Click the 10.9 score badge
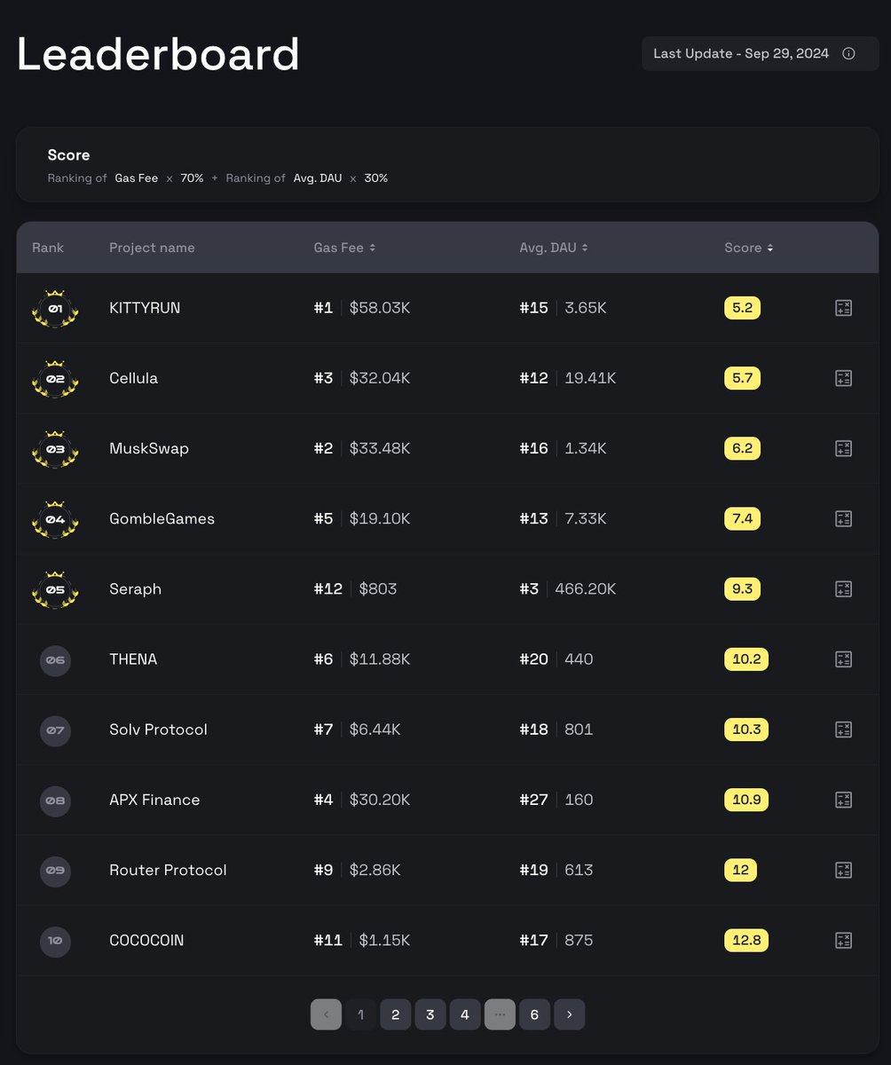 point(746,800)
